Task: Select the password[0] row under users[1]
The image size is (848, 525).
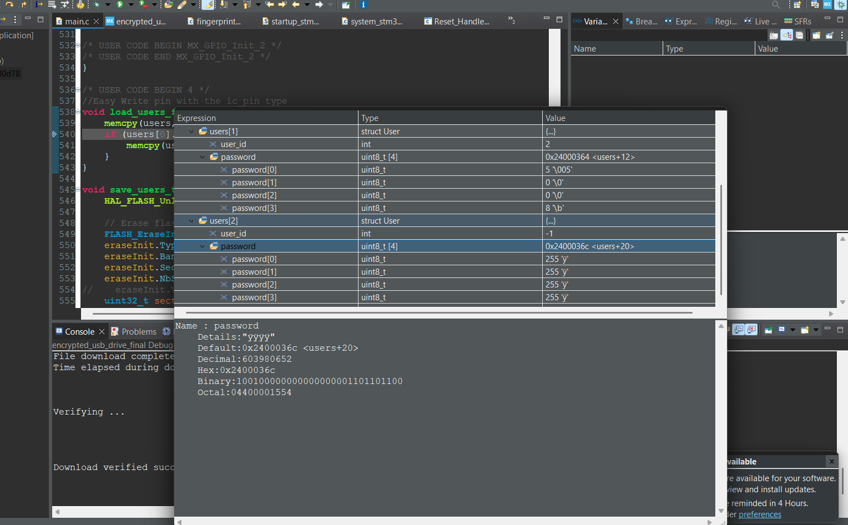Action: tap(254, 170)
